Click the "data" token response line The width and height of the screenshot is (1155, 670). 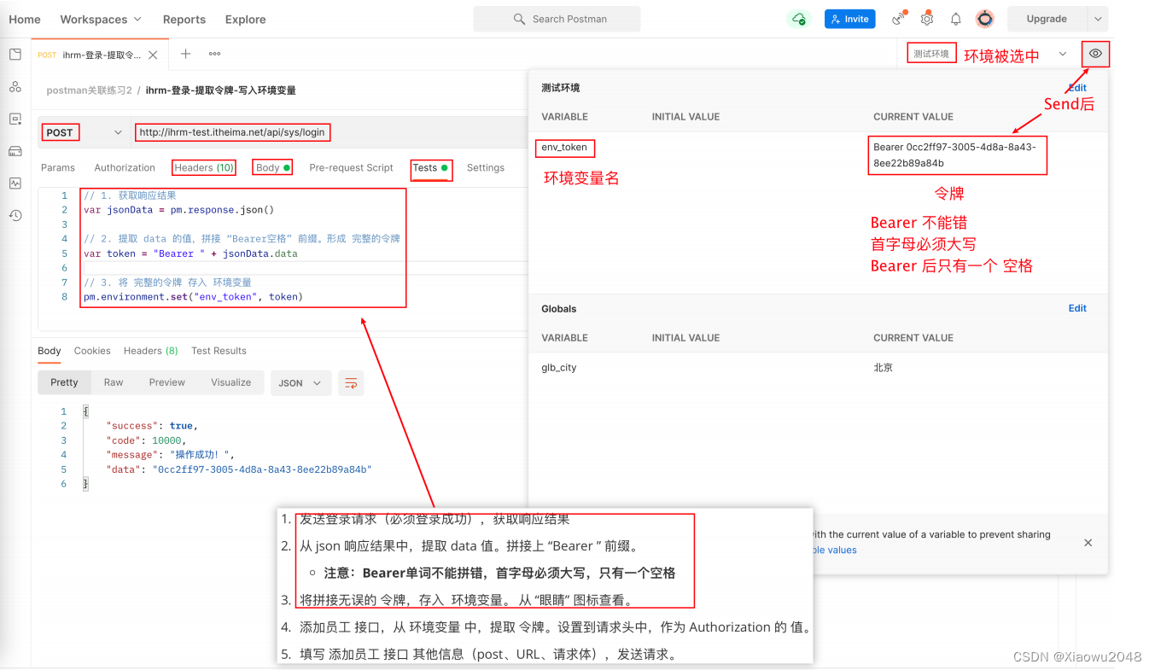coord(239,469)
